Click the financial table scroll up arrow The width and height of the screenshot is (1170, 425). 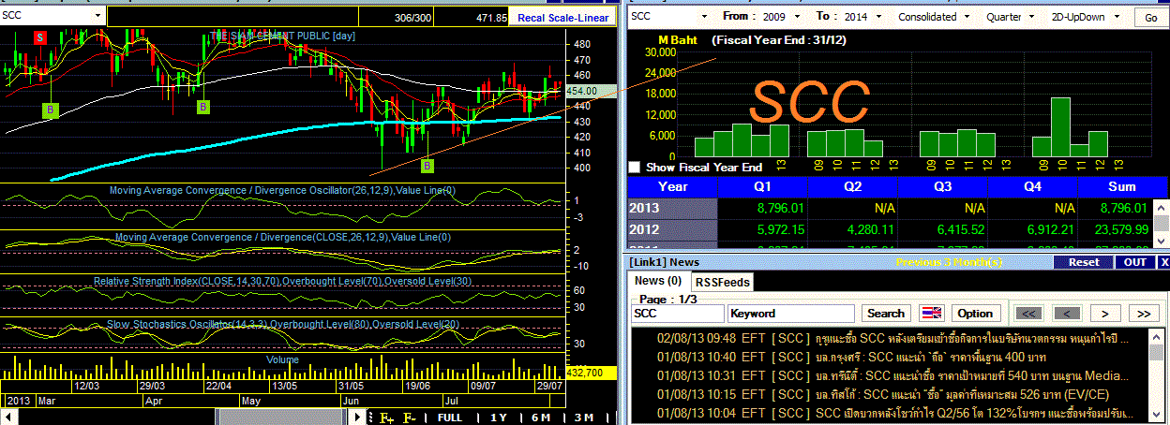click(1162, 207)
